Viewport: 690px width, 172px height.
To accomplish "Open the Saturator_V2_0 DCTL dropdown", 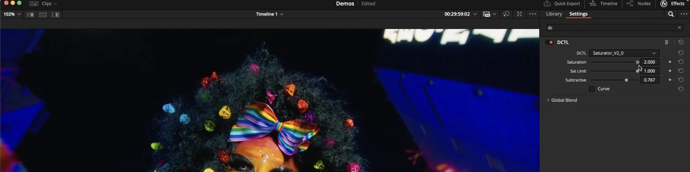I will (624, 53).
